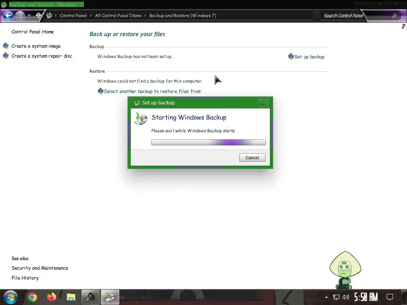
Task: Open the volume tray icon
Action: tap(345, 297)
